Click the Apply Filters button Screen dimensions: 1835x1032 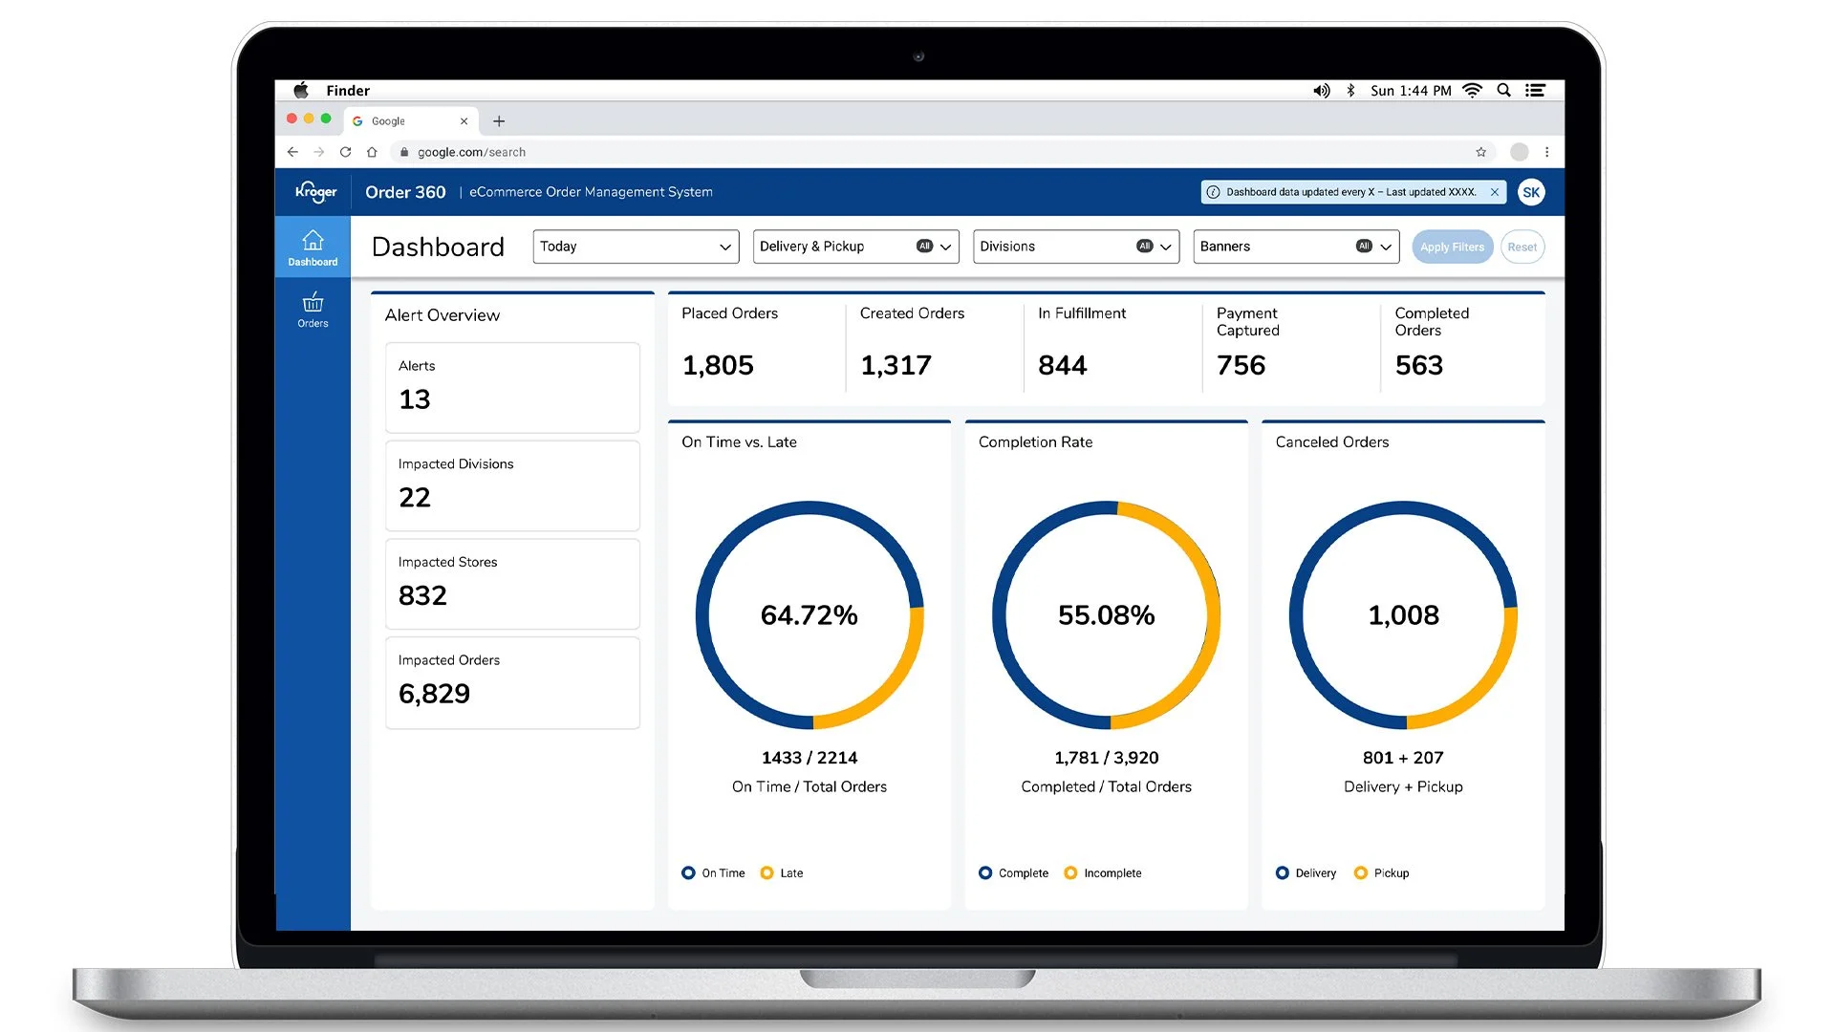[x=1452, y=247]
